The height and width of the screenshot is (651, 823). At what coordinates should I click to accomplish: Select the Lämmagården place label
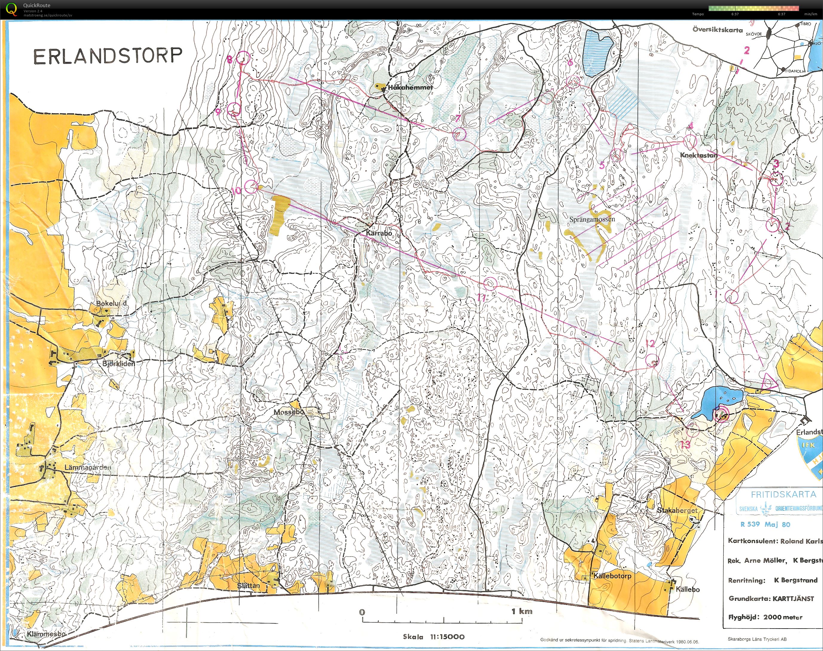[x=88, y=467]
